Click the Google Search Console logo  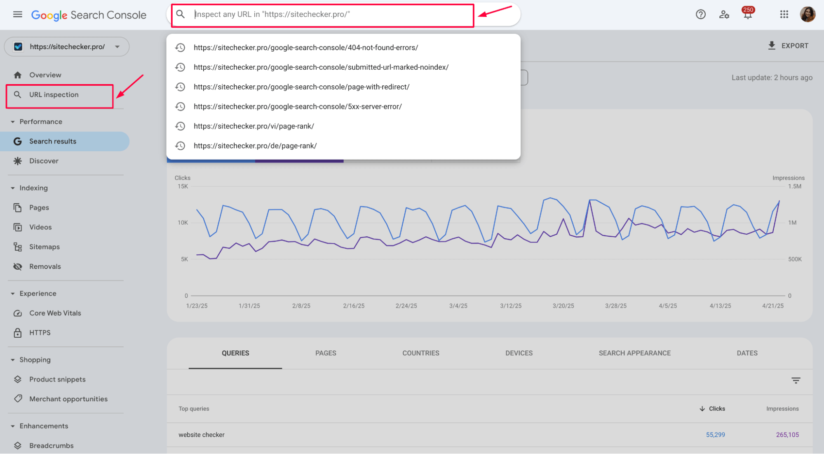89,15
